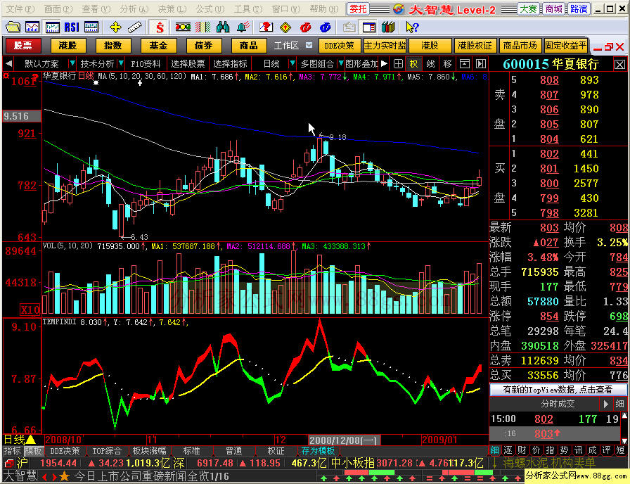
Task: Switch to TOP综合 bottom template tab
Action: pyautogui.click(x=106, y=451)
